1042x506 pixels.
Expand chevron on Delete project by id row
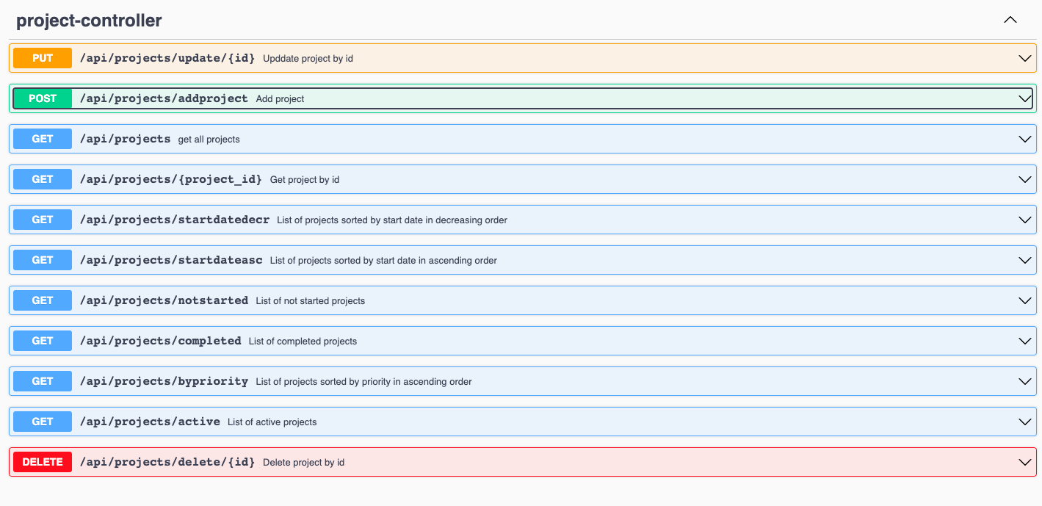point(1025,462)
